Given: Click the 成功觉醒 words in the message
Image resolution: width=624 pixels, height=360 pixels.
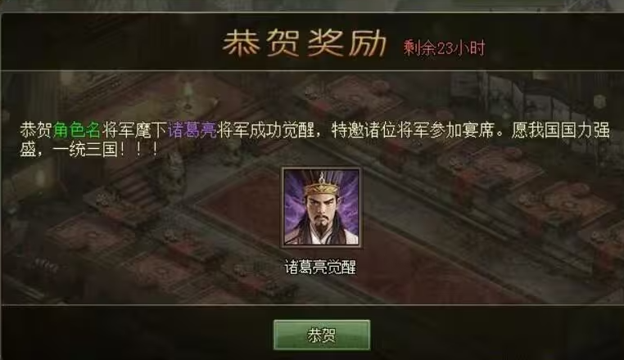Looking at the screenshot, I should (x=282, y=130).
